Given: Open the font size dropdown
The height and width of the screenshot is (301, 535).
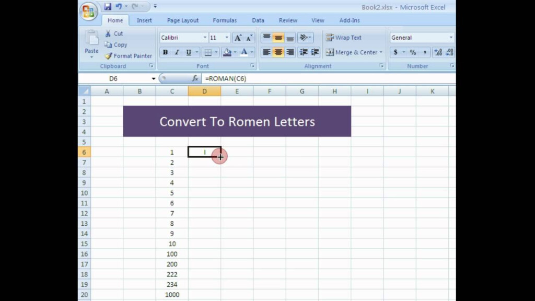Looking at the screenshot, I should click(x=227, y=38).
